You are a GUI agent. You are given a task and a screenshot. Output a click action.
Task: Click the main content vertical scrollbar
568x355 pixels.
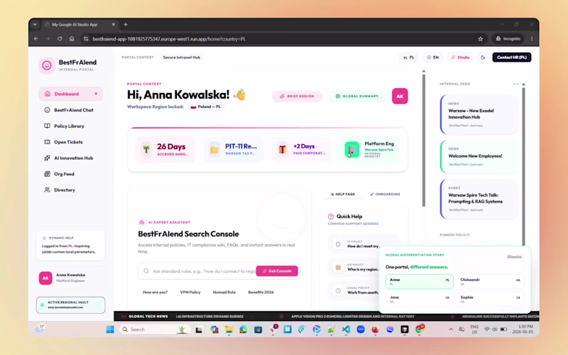pyautogui.click(x=423, y=140)
